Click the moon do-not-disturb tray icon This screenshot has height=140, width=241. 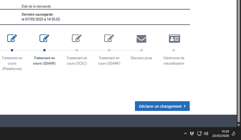234,133
